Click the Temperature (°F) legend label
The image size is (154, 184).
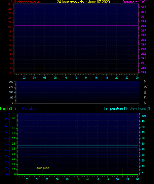click(x=116, y=108)
